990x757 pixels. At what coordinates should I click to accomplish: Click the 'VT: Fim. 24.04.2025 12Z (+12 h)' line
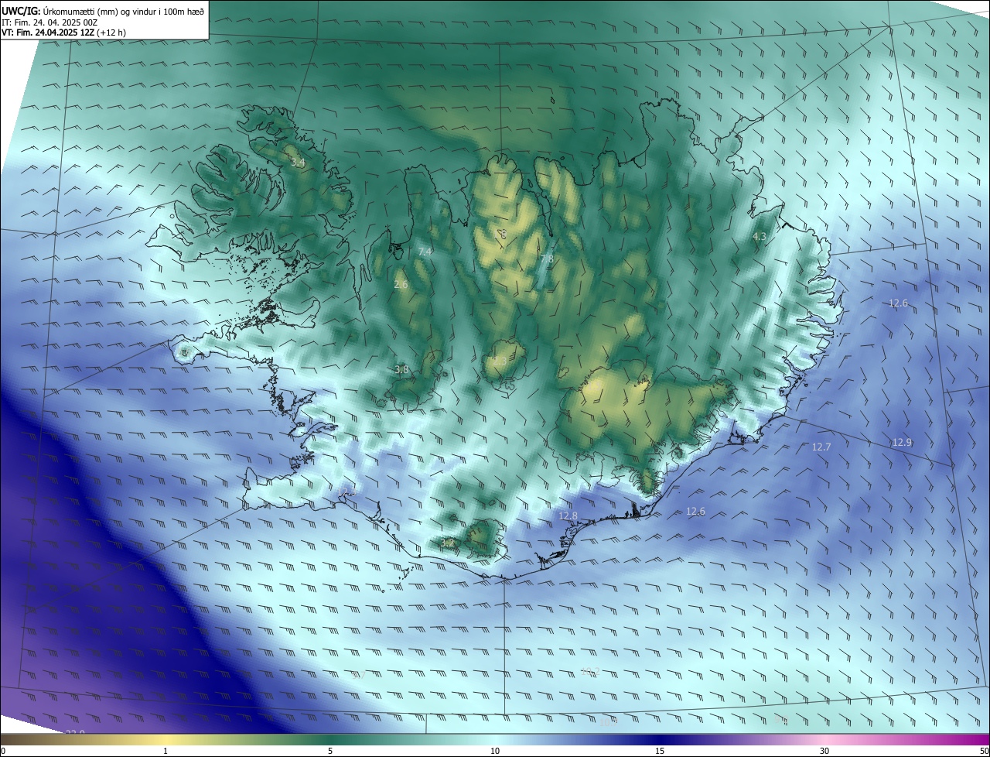click(63, 33)
